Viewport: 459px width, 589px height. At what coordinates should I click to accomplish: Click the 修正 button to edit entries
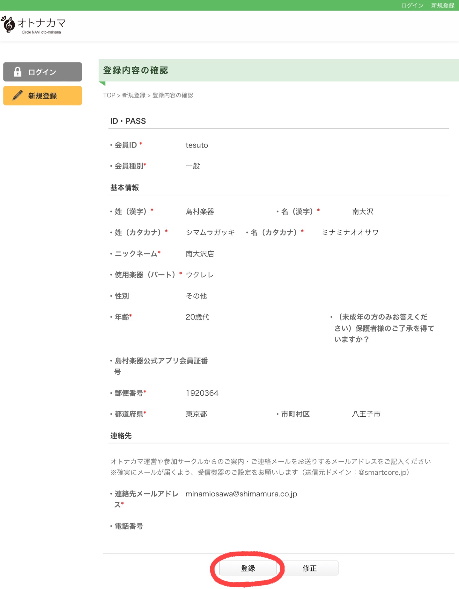[310, 568]
